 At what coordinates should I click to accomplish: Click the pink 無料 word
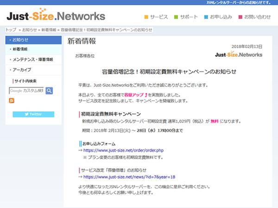coord(215,121)
